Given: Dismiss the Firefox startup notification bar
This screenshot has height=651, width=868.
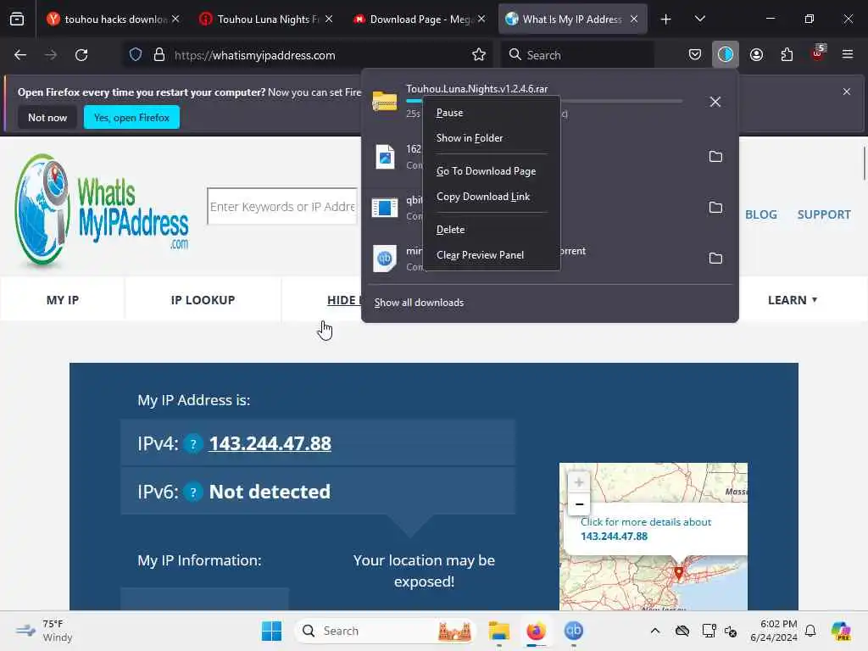Looking at the screenshot, I should (847, 92).
